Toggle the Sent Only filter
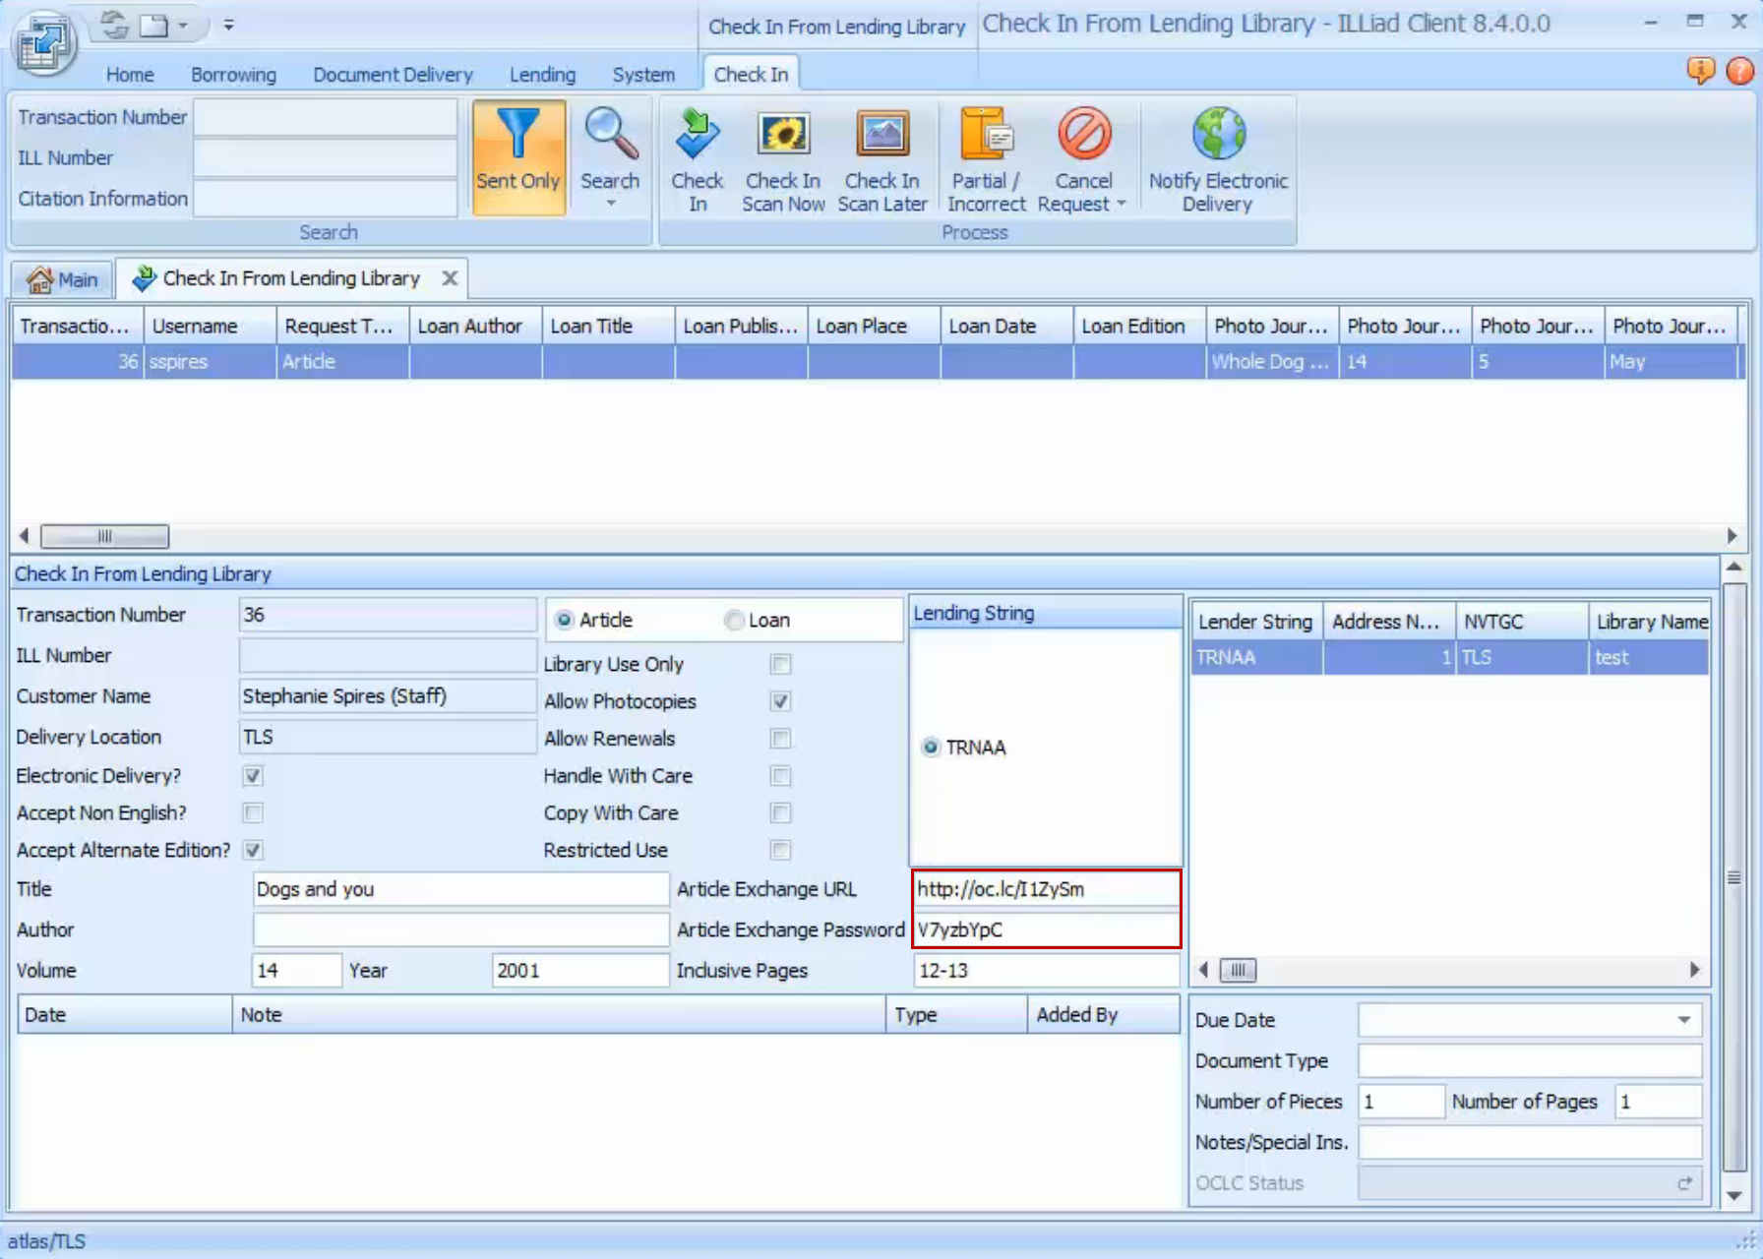This screenshot has width=1763, height=1259. 518,157
